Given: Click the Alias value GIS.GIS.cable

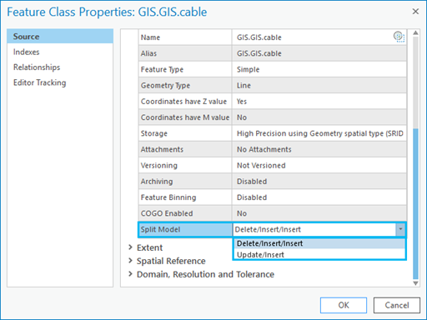Looking at the screenshot, I should [259, 53].
